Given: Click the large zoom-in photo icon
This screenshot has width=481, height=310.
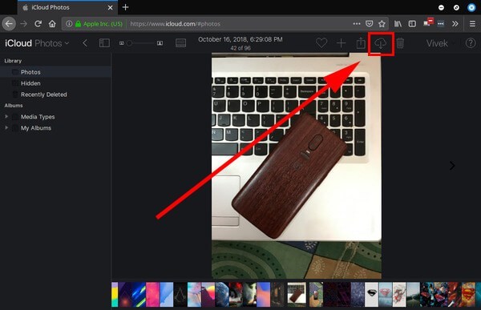Looking at the screenshot, I should pos(160,43).
